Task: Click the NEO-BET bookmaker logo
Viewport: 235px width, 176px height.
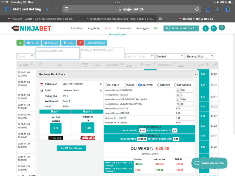Action: pos(56,138)
